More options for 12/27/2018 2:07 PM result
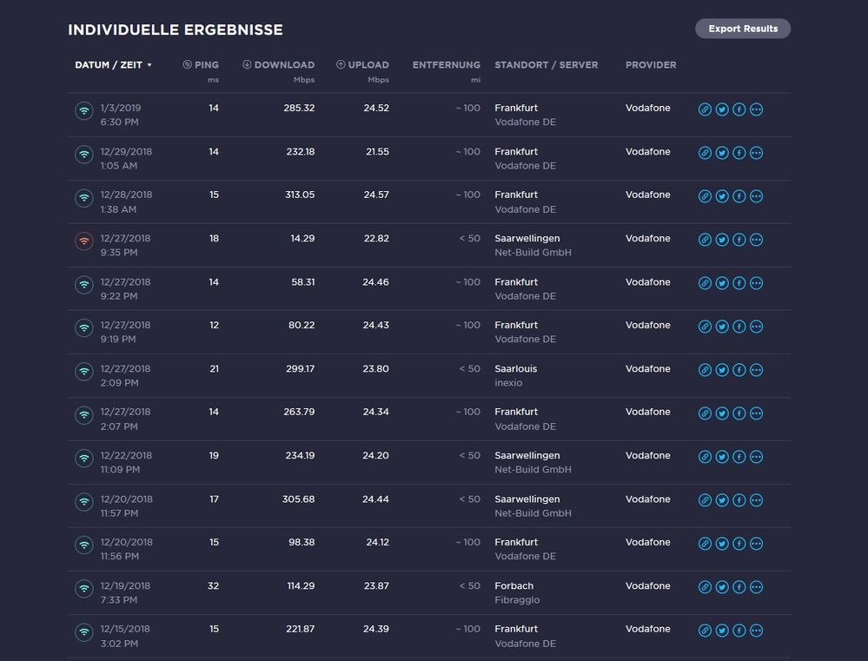Screen dimensions: 868x661 [756, 413]
